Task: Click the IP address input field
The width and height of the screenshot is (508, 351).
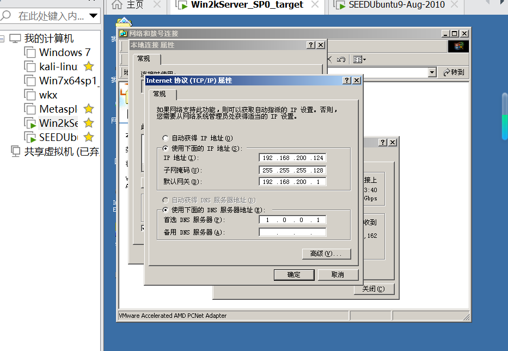Action: tap(292, 158)
